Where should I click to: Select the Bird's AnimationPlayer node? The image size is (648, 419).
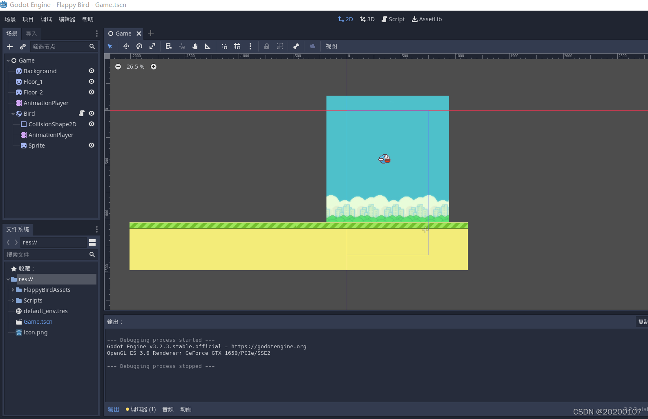(51, 135)
